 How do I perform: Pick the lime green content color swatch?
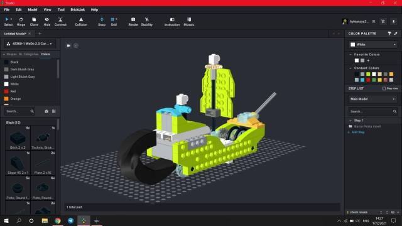click(x=368, y=74)
